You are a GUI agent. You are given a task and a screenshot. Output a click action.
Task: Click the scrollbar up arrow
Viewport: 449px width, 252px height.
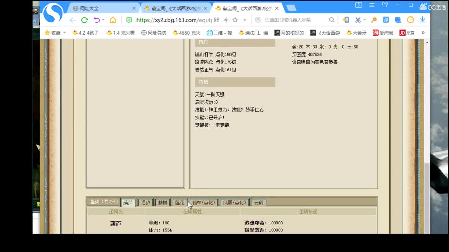(x=427, y=43)
